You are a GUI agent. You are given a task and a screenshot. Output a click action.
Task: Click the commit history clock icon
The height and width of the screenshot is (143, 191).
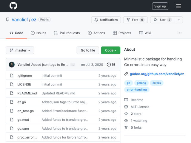click(109, 65)
